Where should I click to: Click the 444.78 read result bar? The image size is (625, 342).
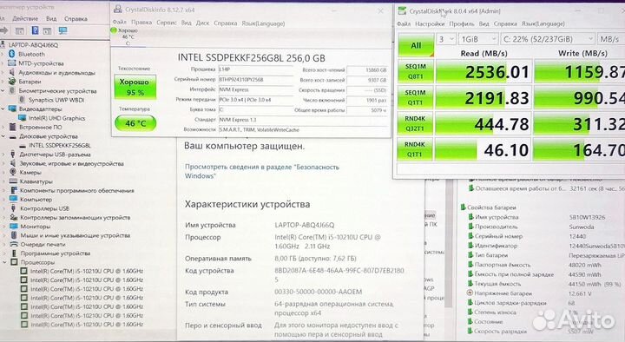point(484,124)
